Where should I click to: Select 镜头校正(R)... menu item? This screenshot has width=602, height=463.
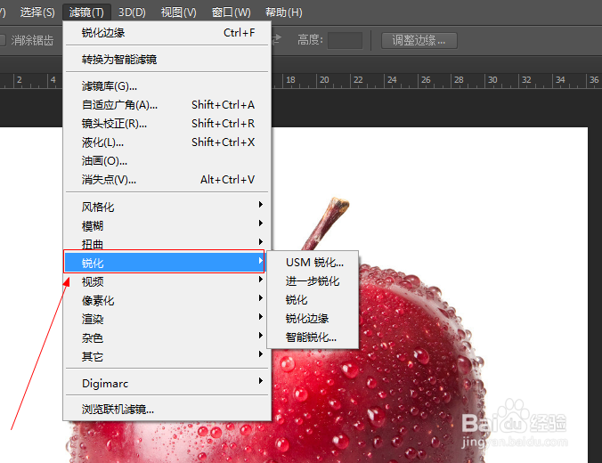click(167, 124)
